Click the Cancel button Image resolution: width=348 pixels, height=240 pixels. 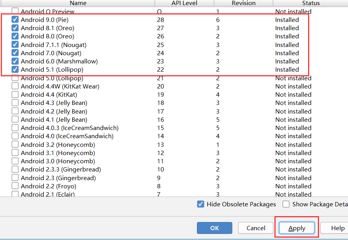pos(256,228)
